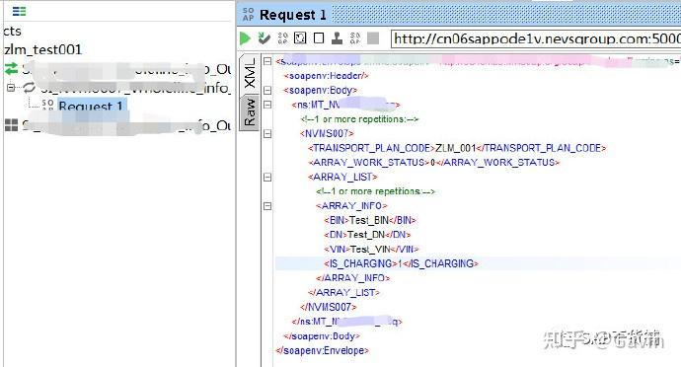Switch to the XML vertical tab
681x367 pixels.
click(x=250, y=74)
